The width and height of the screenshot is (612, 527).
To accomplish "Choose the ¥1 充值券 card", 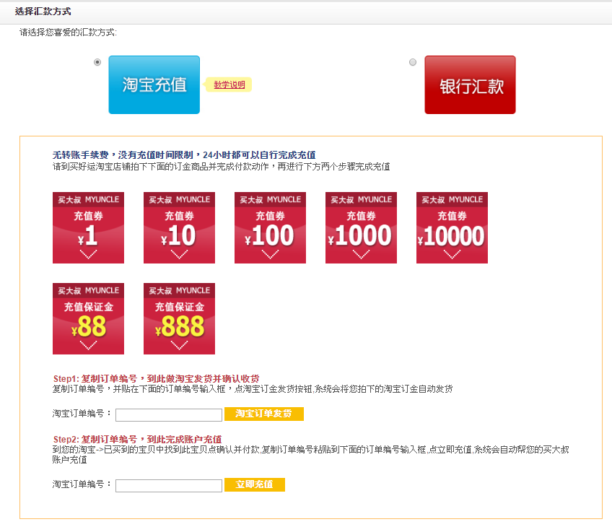I will [88, 227].
